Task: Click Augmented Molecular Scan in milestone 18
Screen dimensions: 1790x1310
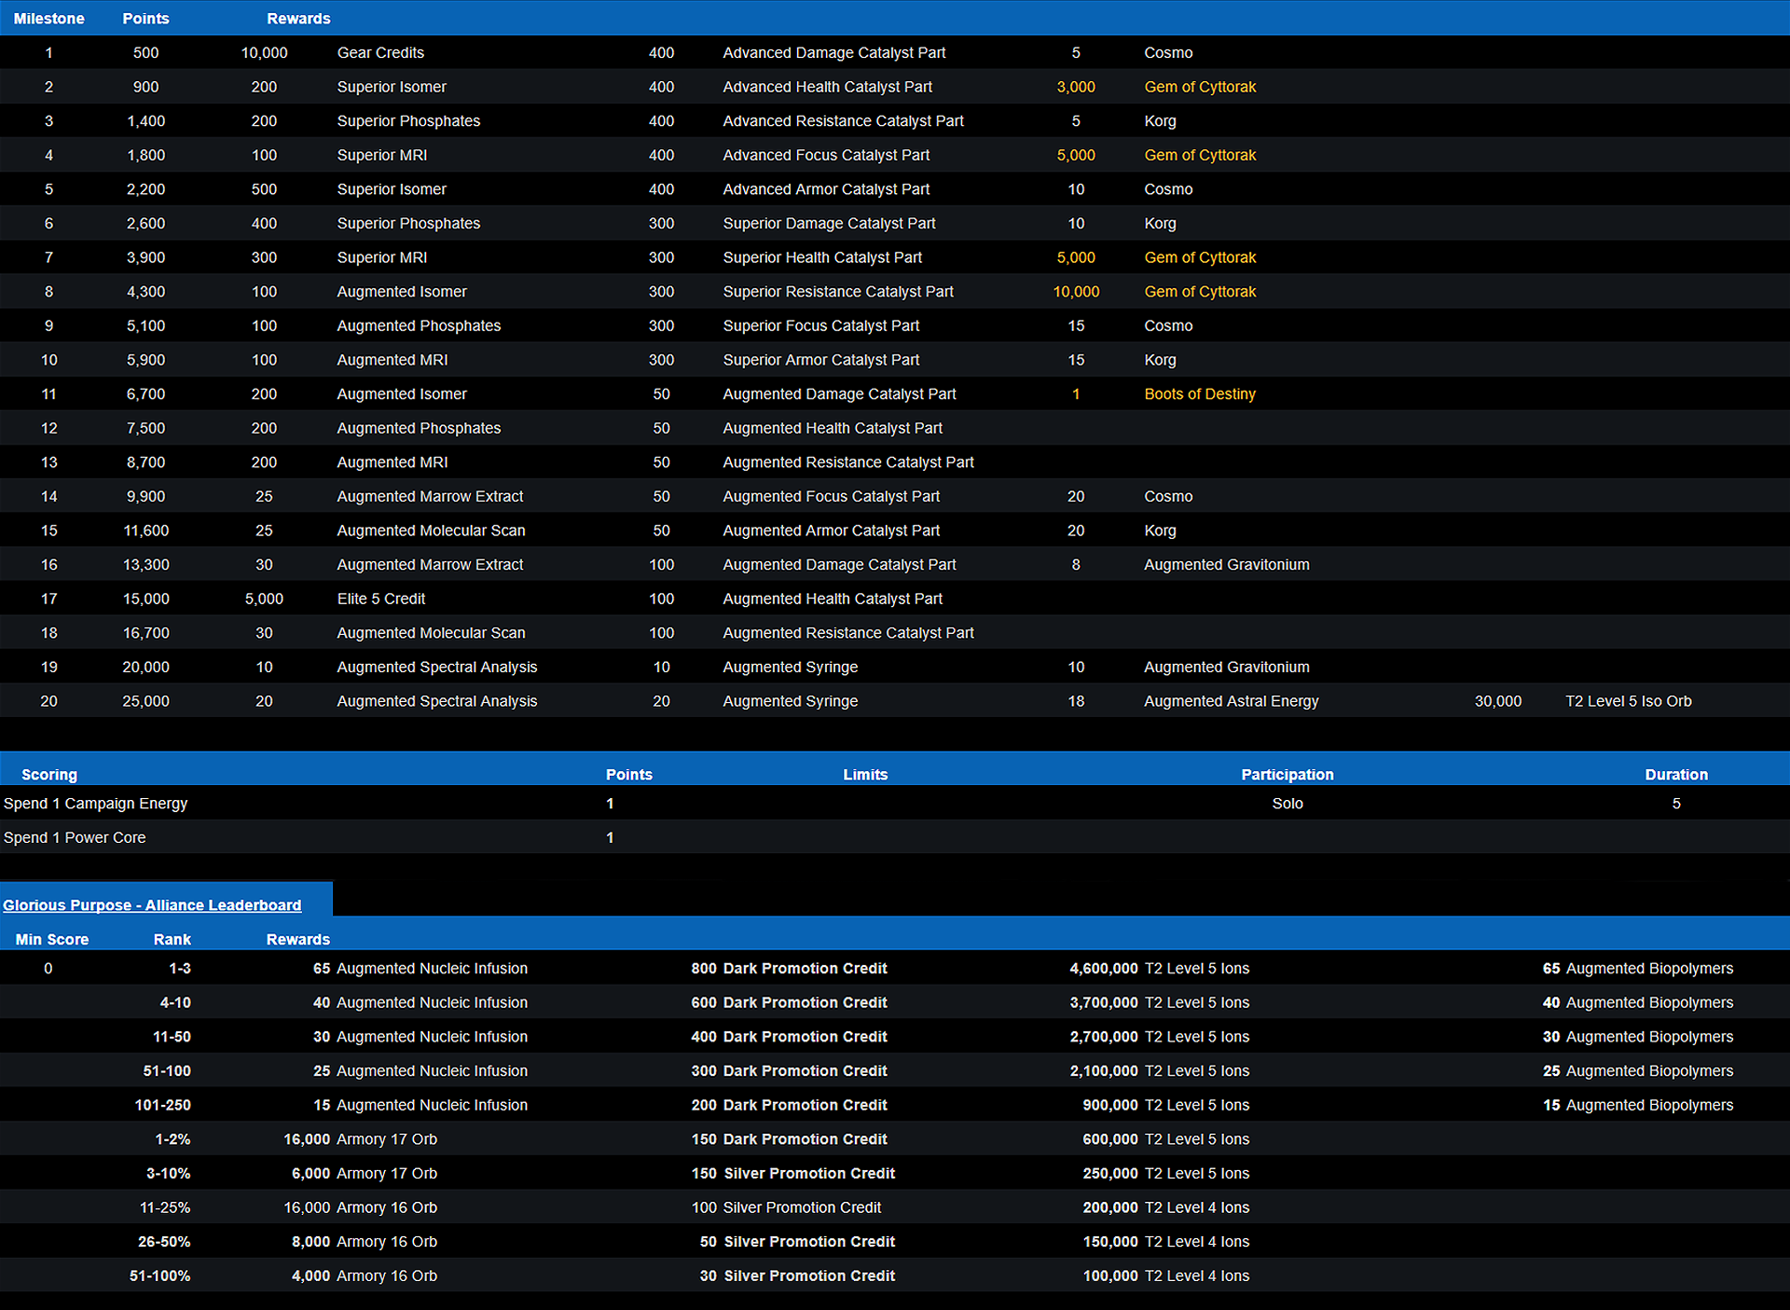Action: coord(431,633)
